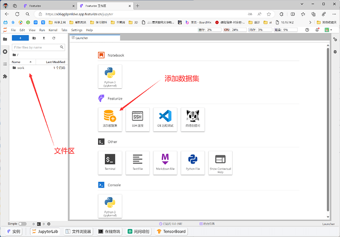Open the Kernel menu
The image size is (340, 237).
[53, 30]
